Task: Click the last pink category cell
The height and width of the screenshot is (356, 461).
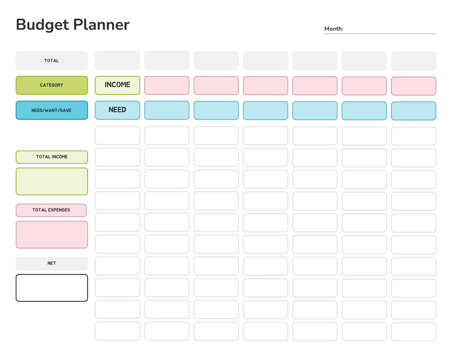Action: (413, 86)
